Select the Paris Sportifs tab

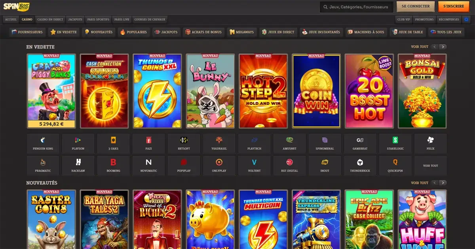pos(98,19)
